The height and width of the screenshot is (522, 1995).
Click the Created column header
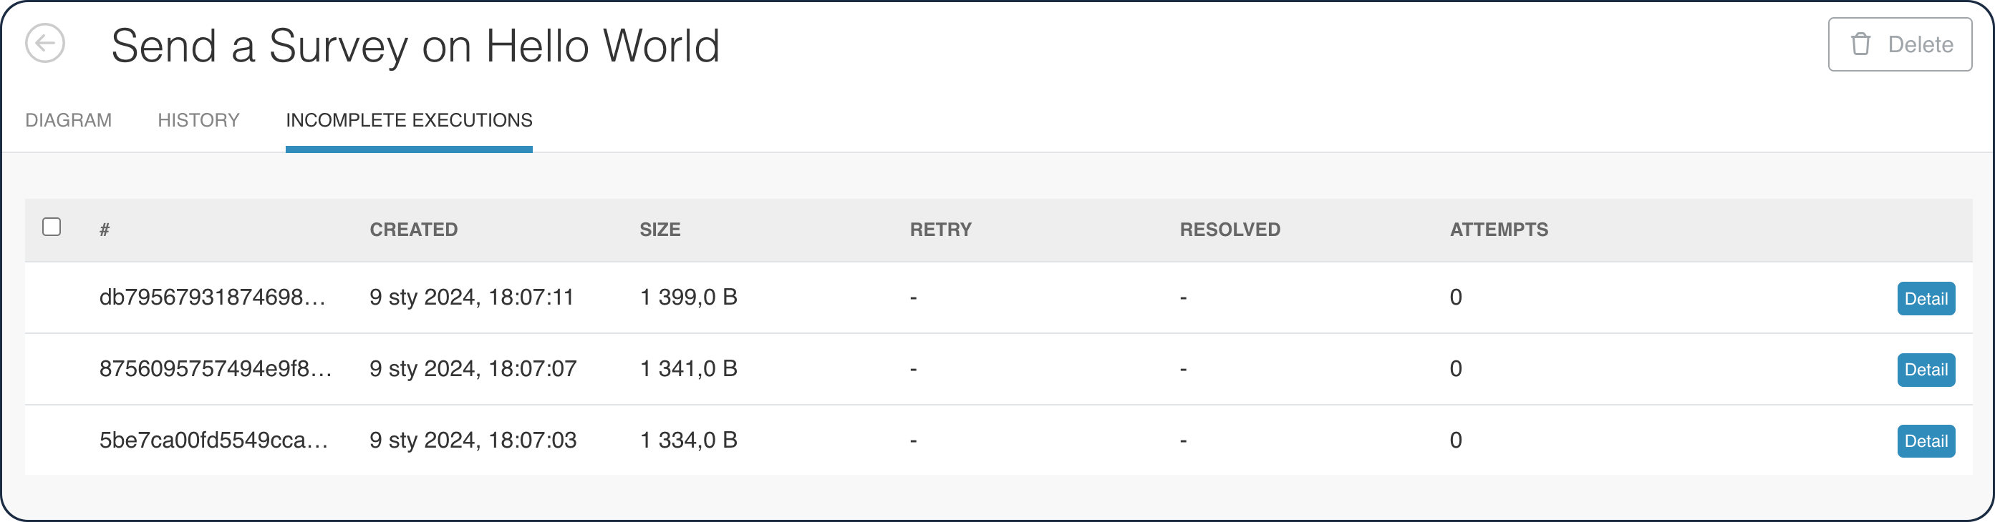414,230
